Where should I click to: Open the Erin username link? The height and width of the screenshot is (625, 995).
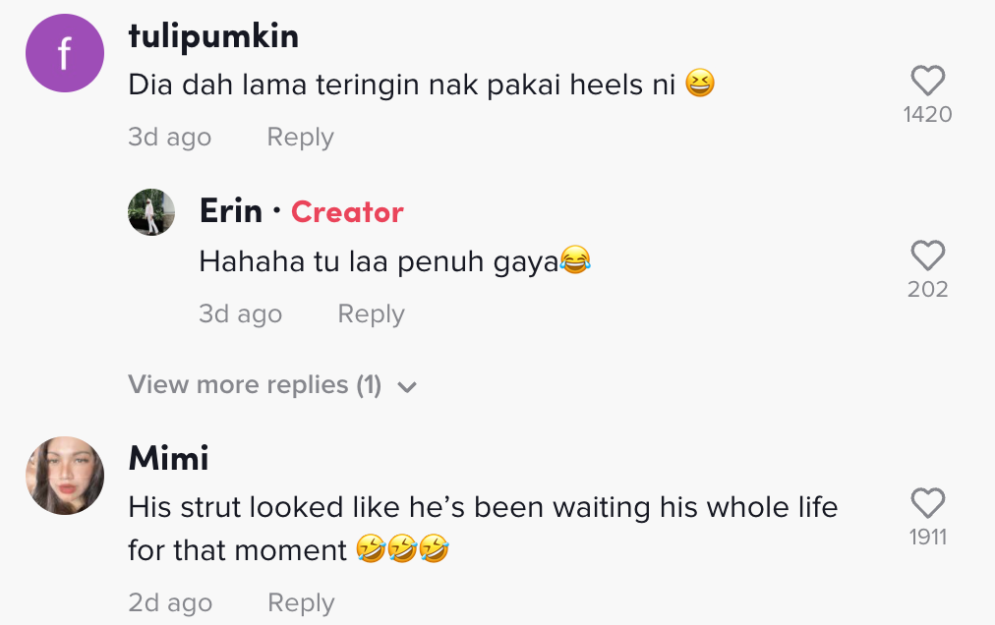tap(231, 211)
